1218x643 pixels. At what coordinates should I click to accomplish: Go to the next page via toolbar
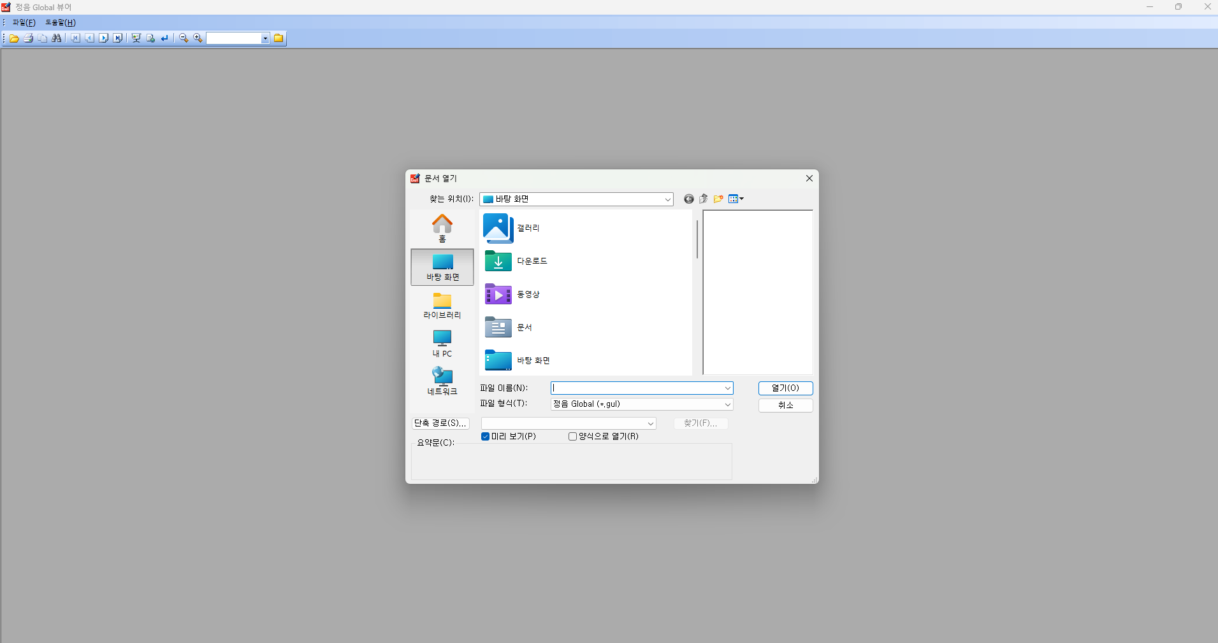(103, 38)
